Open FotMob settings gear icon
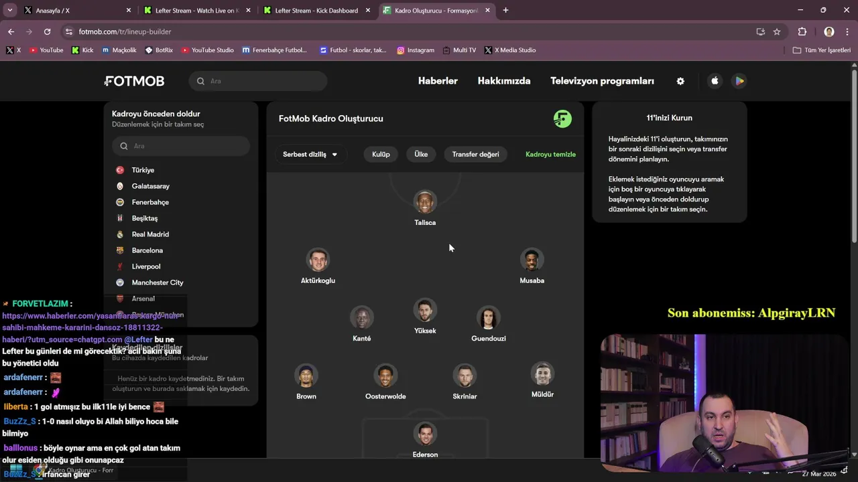Image resolution: width=858 pixels, height=482 pixels. click(680, 81)
